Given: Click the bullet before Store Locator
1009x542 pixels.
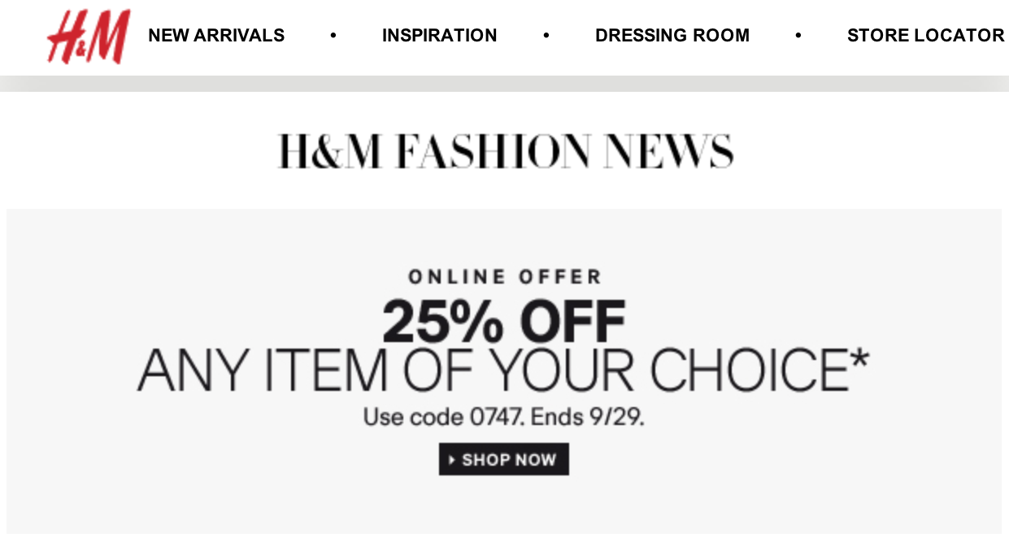Looking at the screenshot, I should tap(798, 36).
